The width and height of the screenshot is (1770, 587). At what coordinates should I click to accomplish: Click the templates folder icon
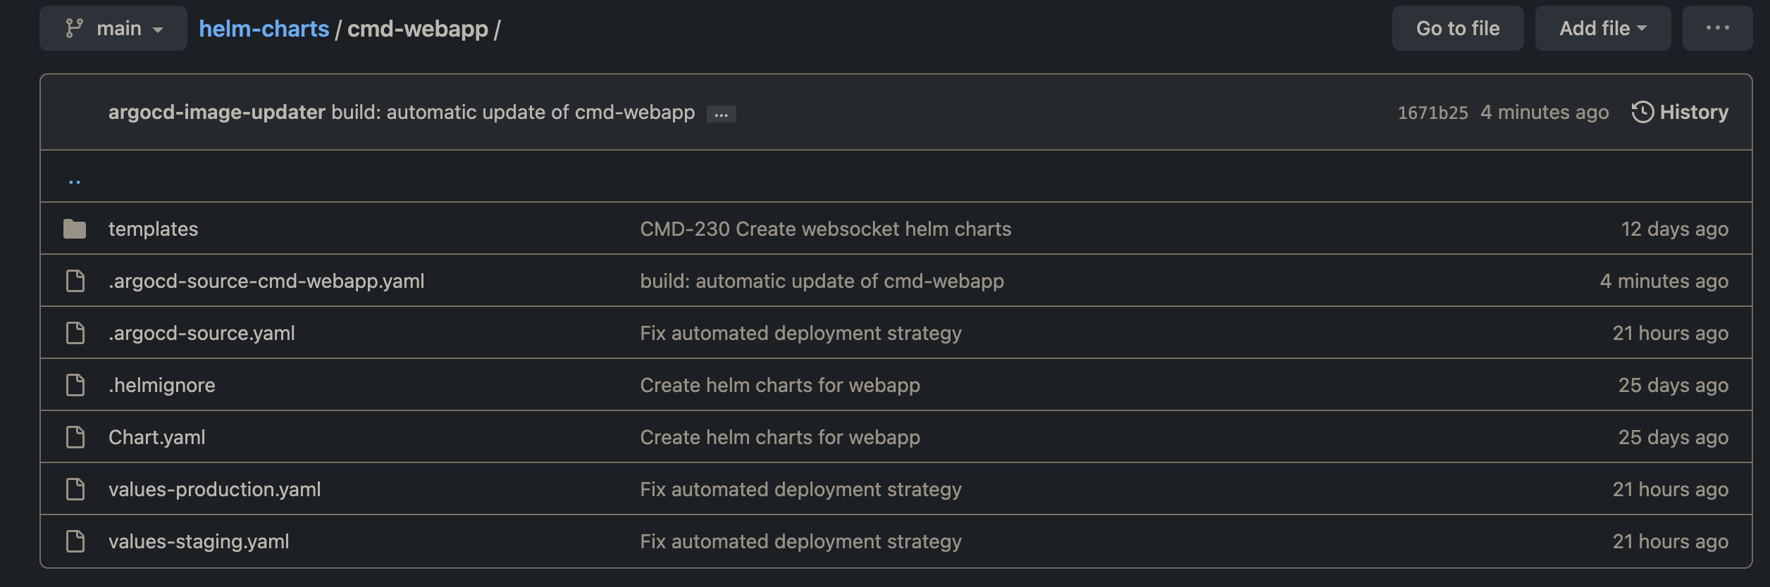(x=75, y=228)
